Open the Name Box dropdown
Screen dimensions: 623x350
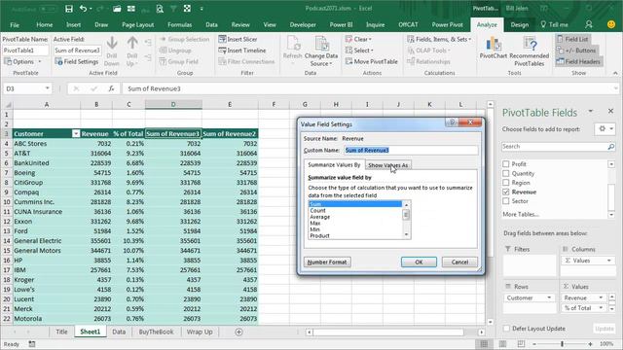click(x=47, y=88)
